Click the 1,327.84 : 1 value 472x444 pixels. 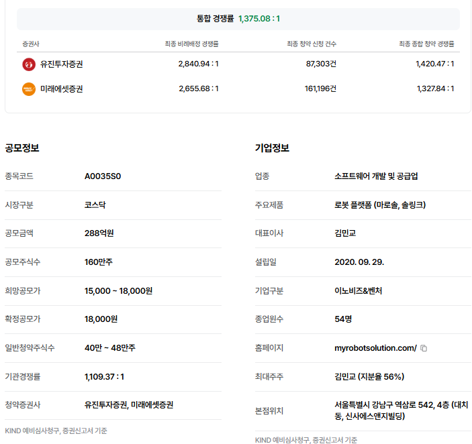pos(435,89)
